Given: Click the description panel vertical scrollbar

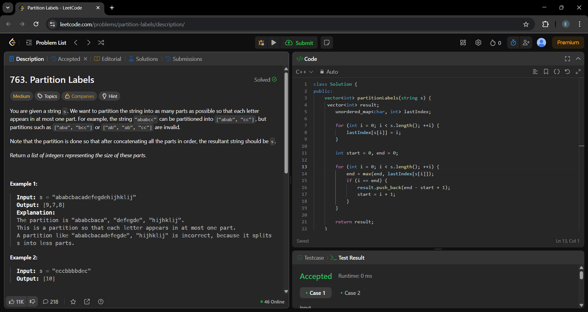Looking at the screenshot, I should pyautogui.click(x=287, y=122).
